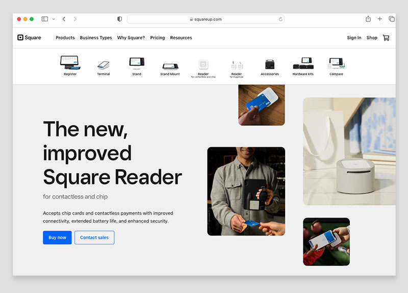Open the Products menu
This screenshot has height=293, width=408.
(65, 38)
